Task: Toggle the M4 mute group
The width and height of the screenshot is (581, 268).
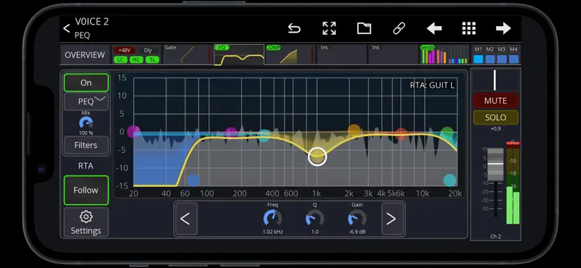Action: coord(513,59)
